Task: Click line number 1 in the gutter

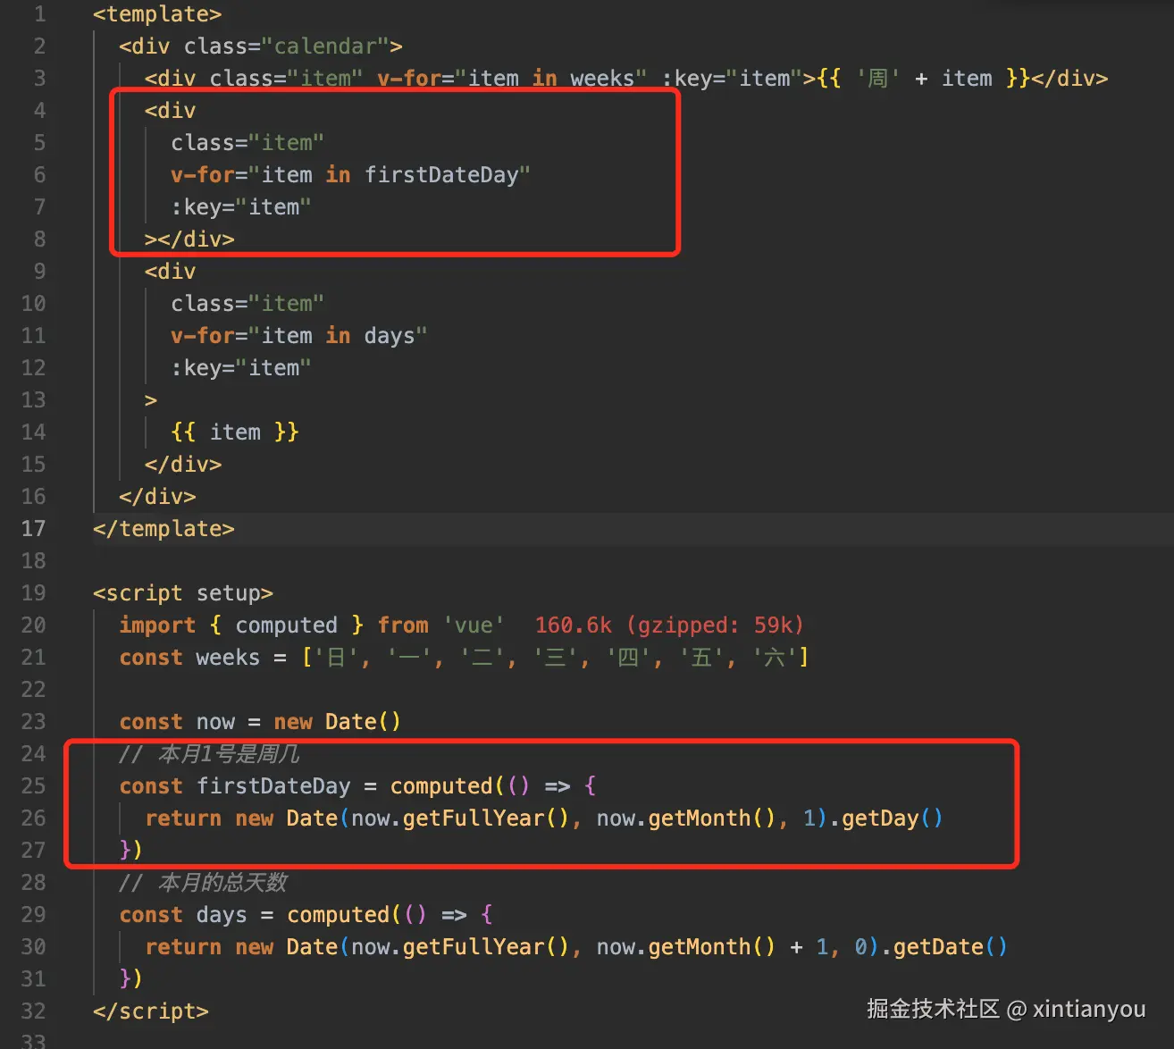Action: pyautogui.click(x=39, y=14)
